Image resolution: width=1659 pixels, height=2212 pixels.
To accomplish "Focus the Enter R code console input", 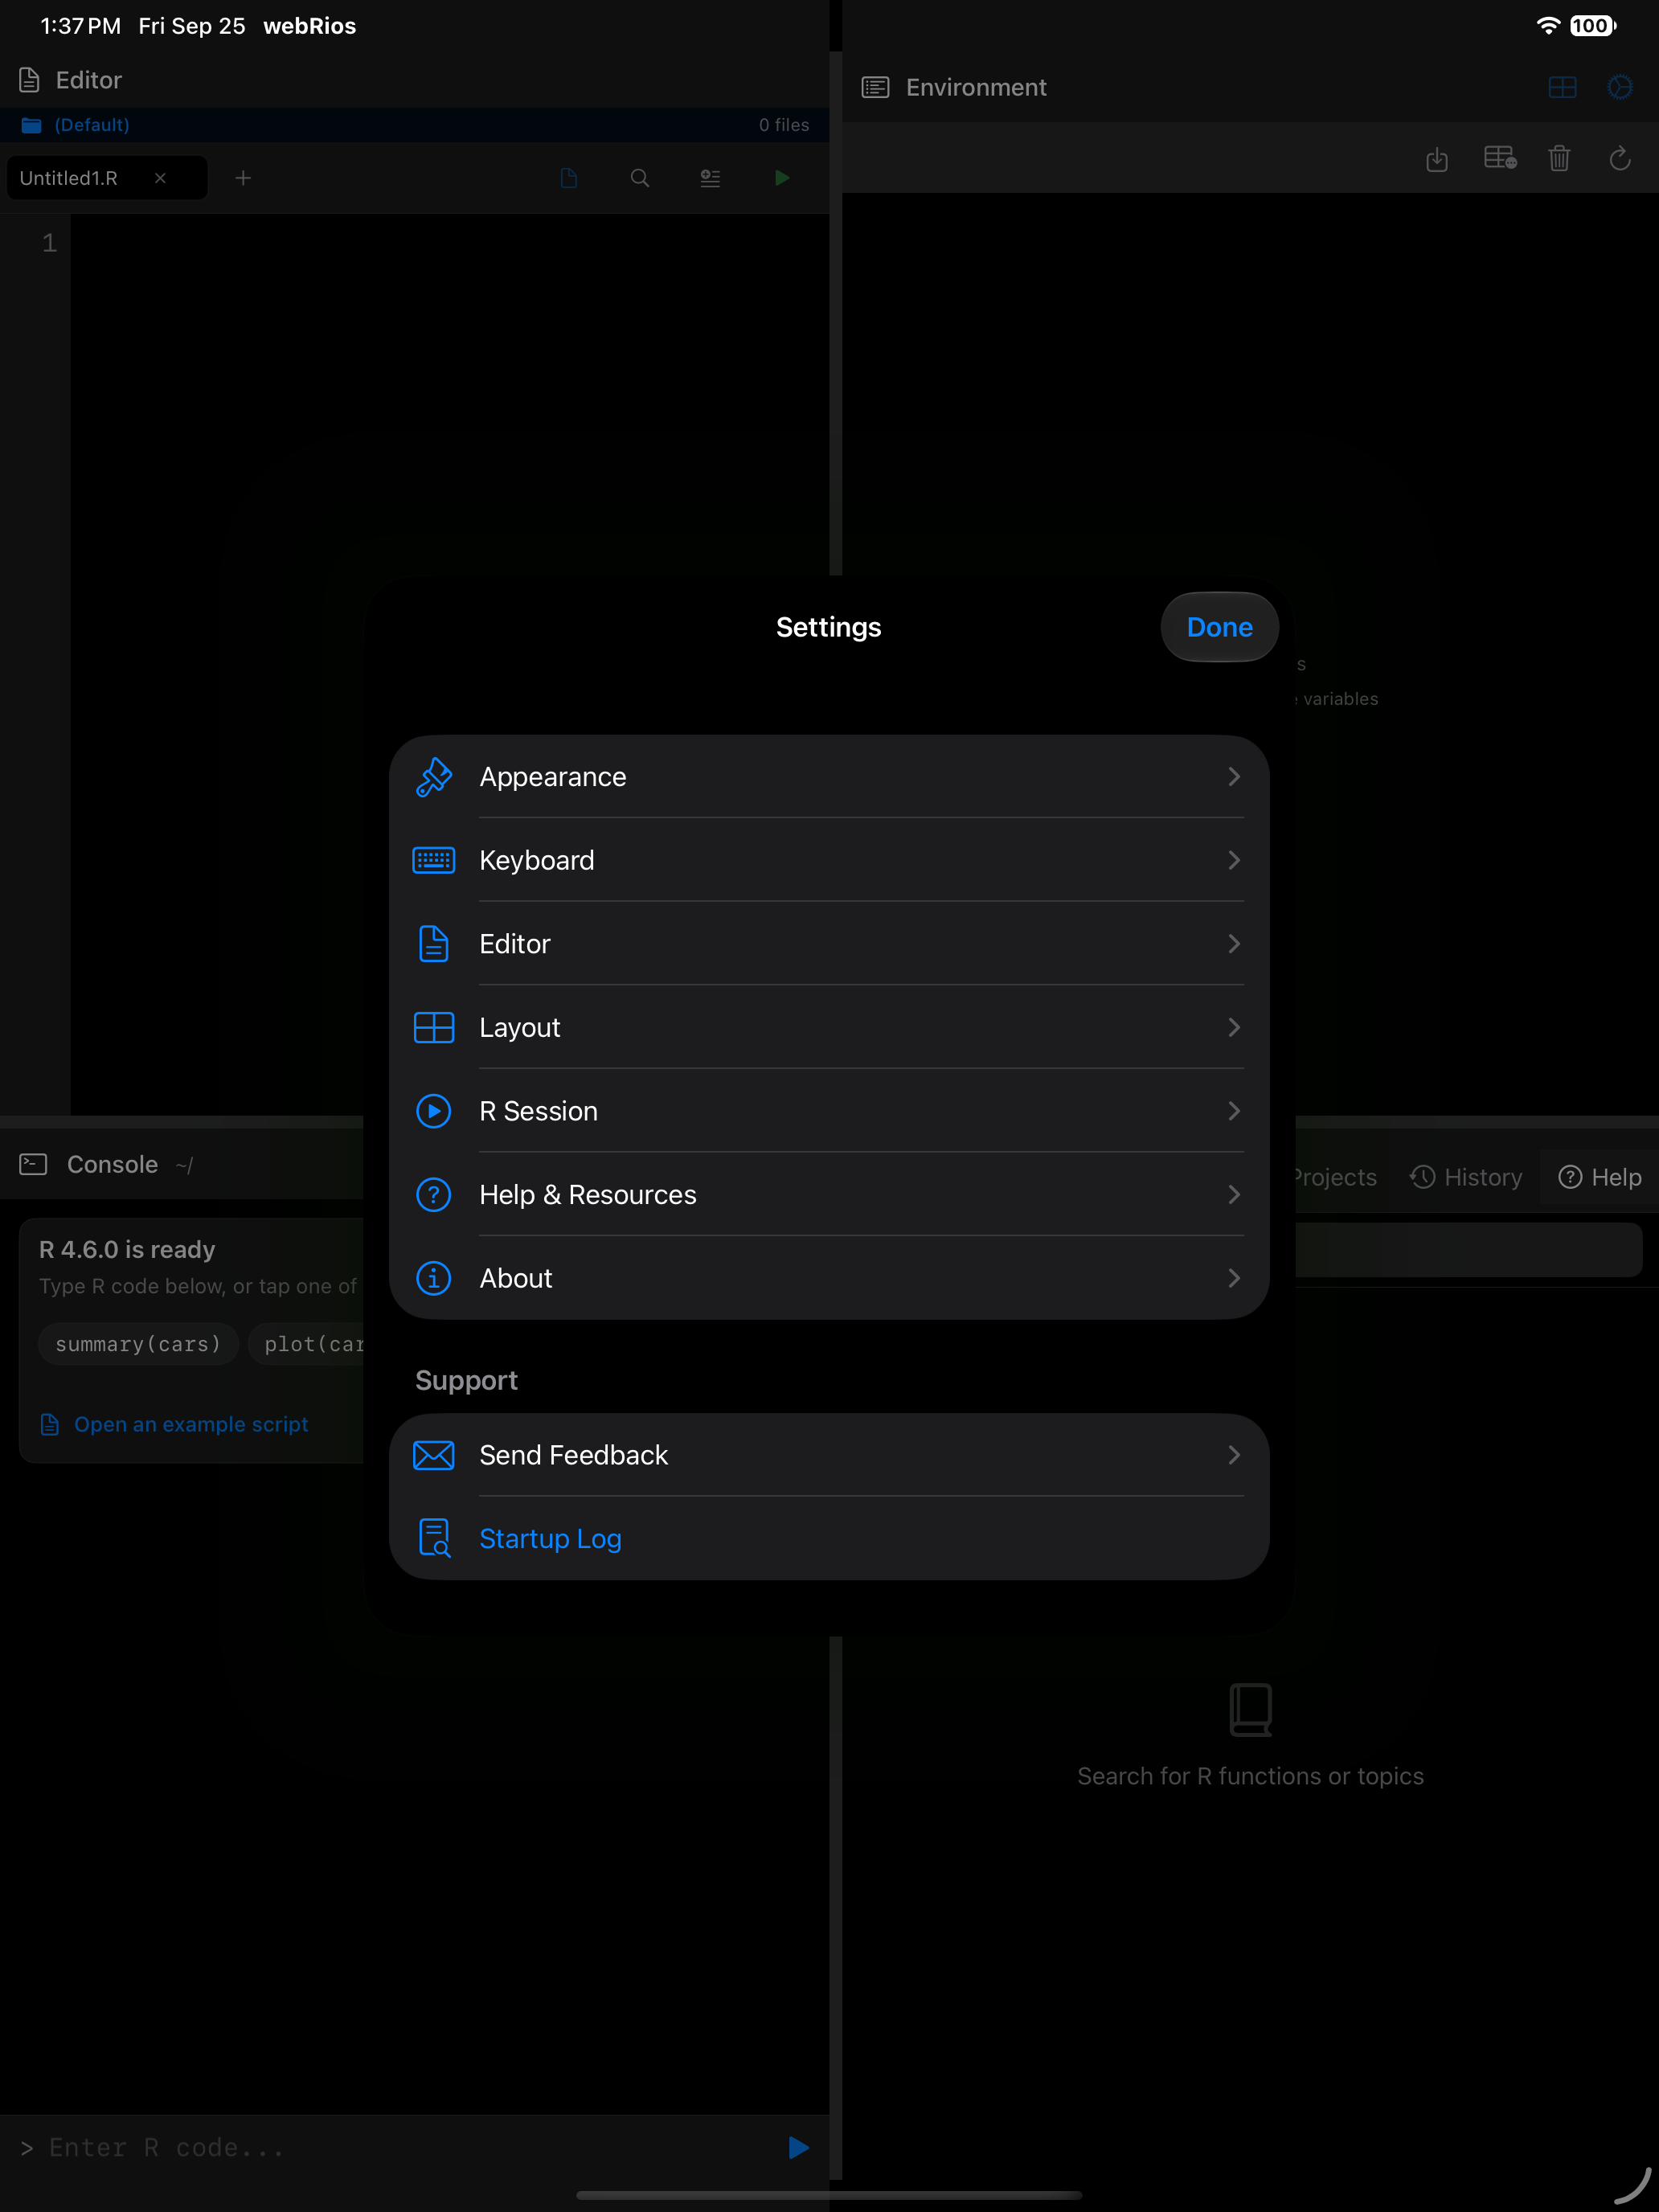I will [x=400, y=2148].
